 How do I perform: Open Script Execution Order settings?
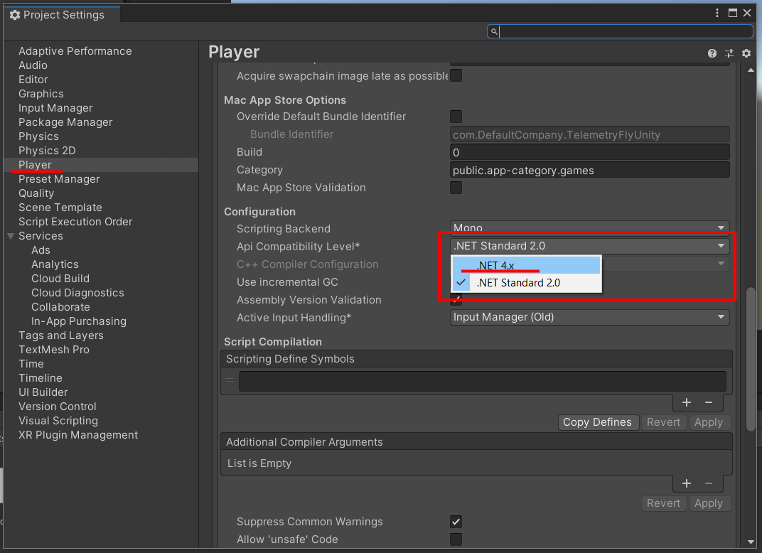pyautogui.click(x=75, y=222)
